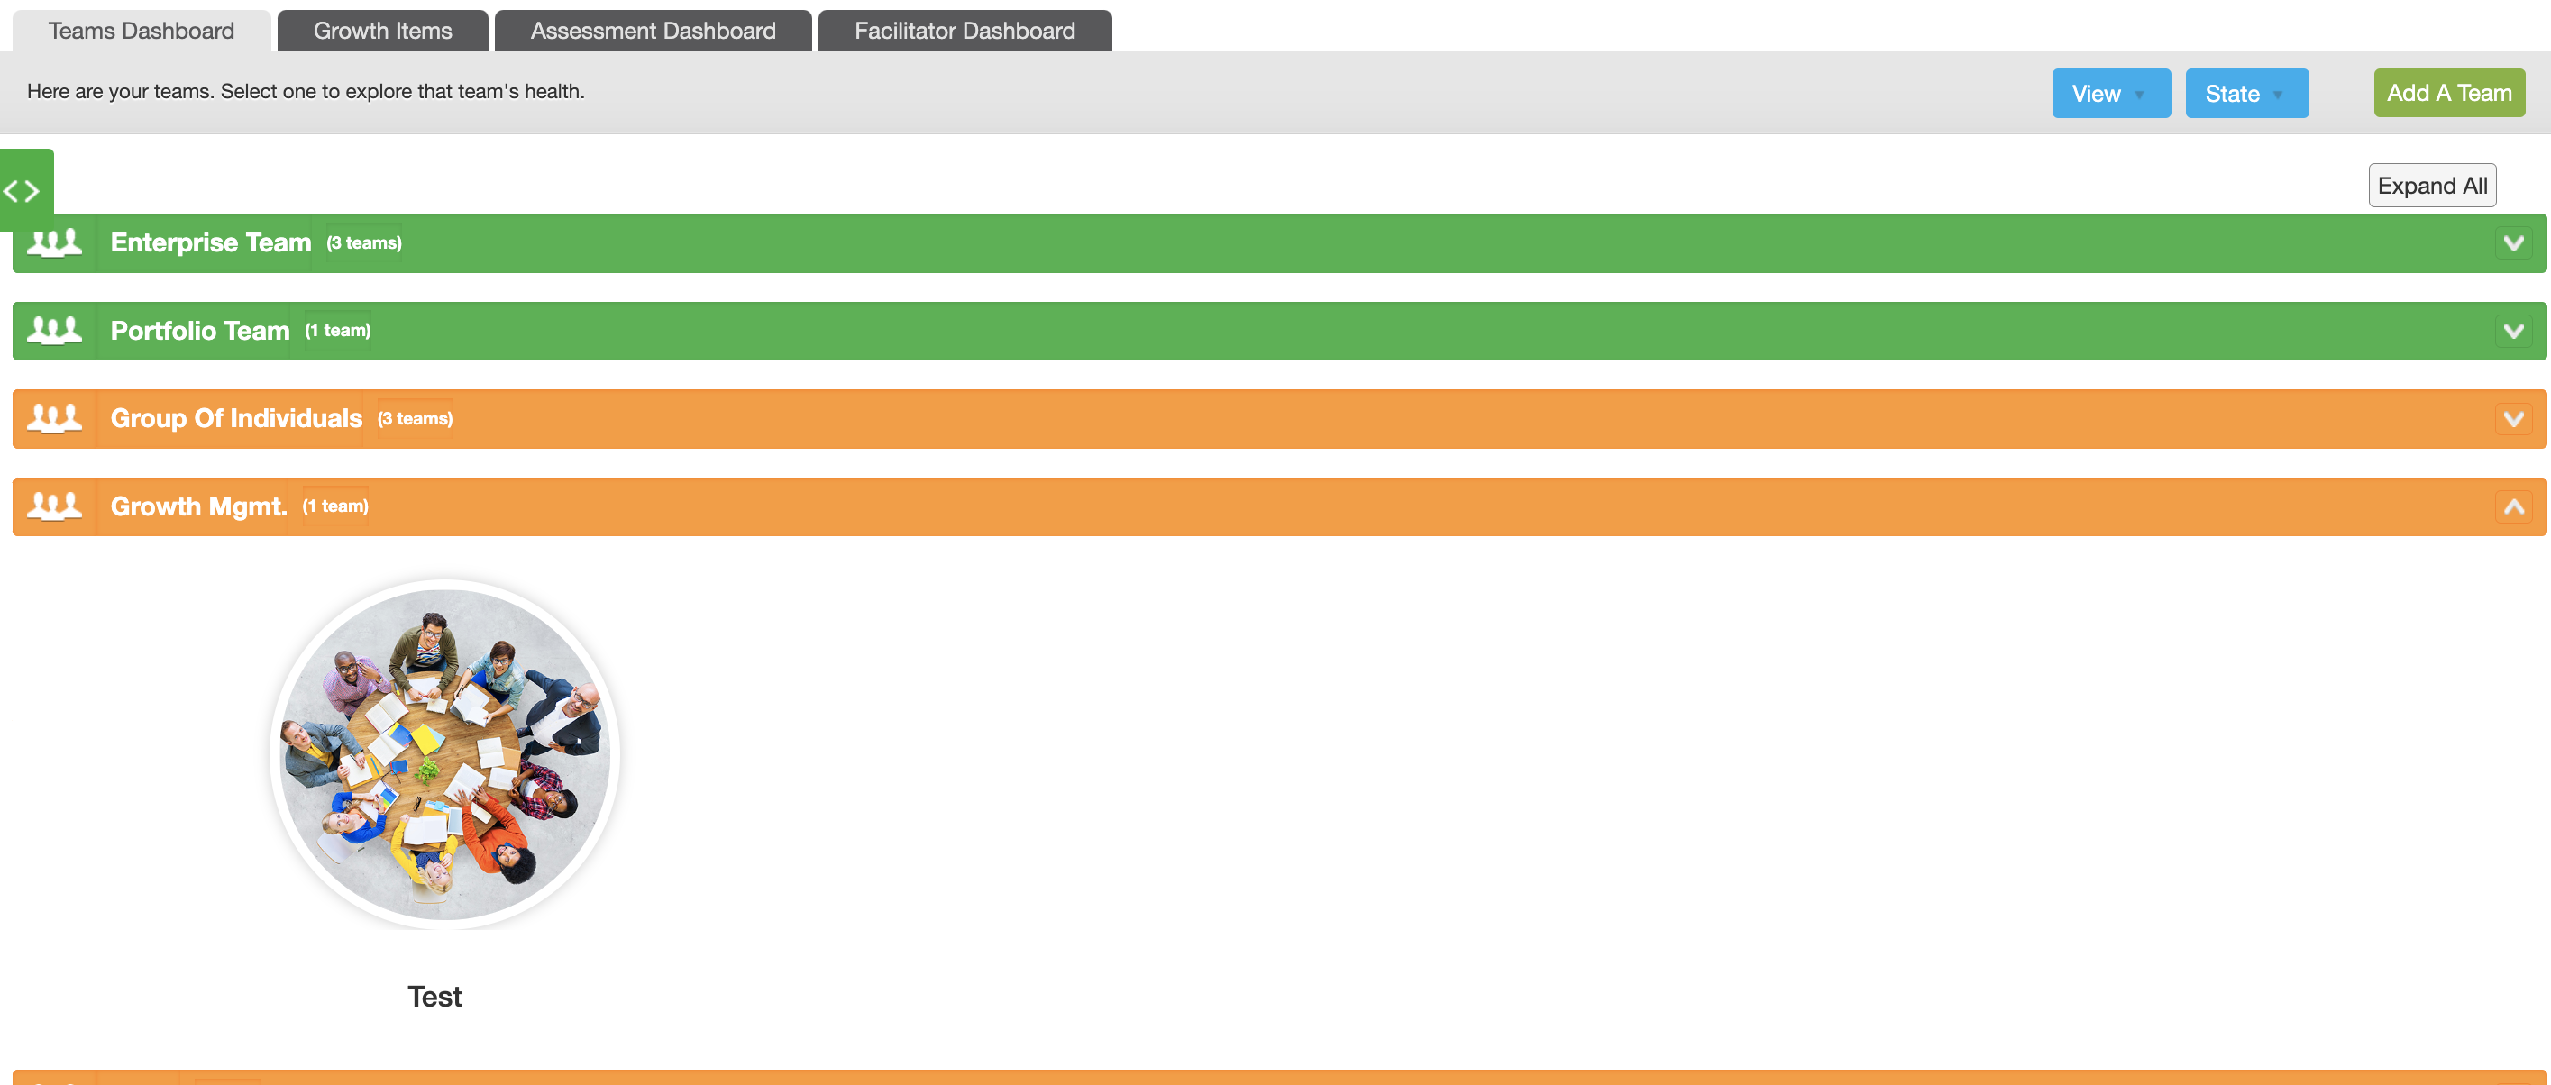Viewport: 2551px width, 1085px height.
Task: Click the Group Of Individuals (3 teams) count
Action: (415, 419)
